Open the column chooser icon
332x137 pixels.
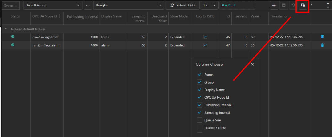[303, 5]
